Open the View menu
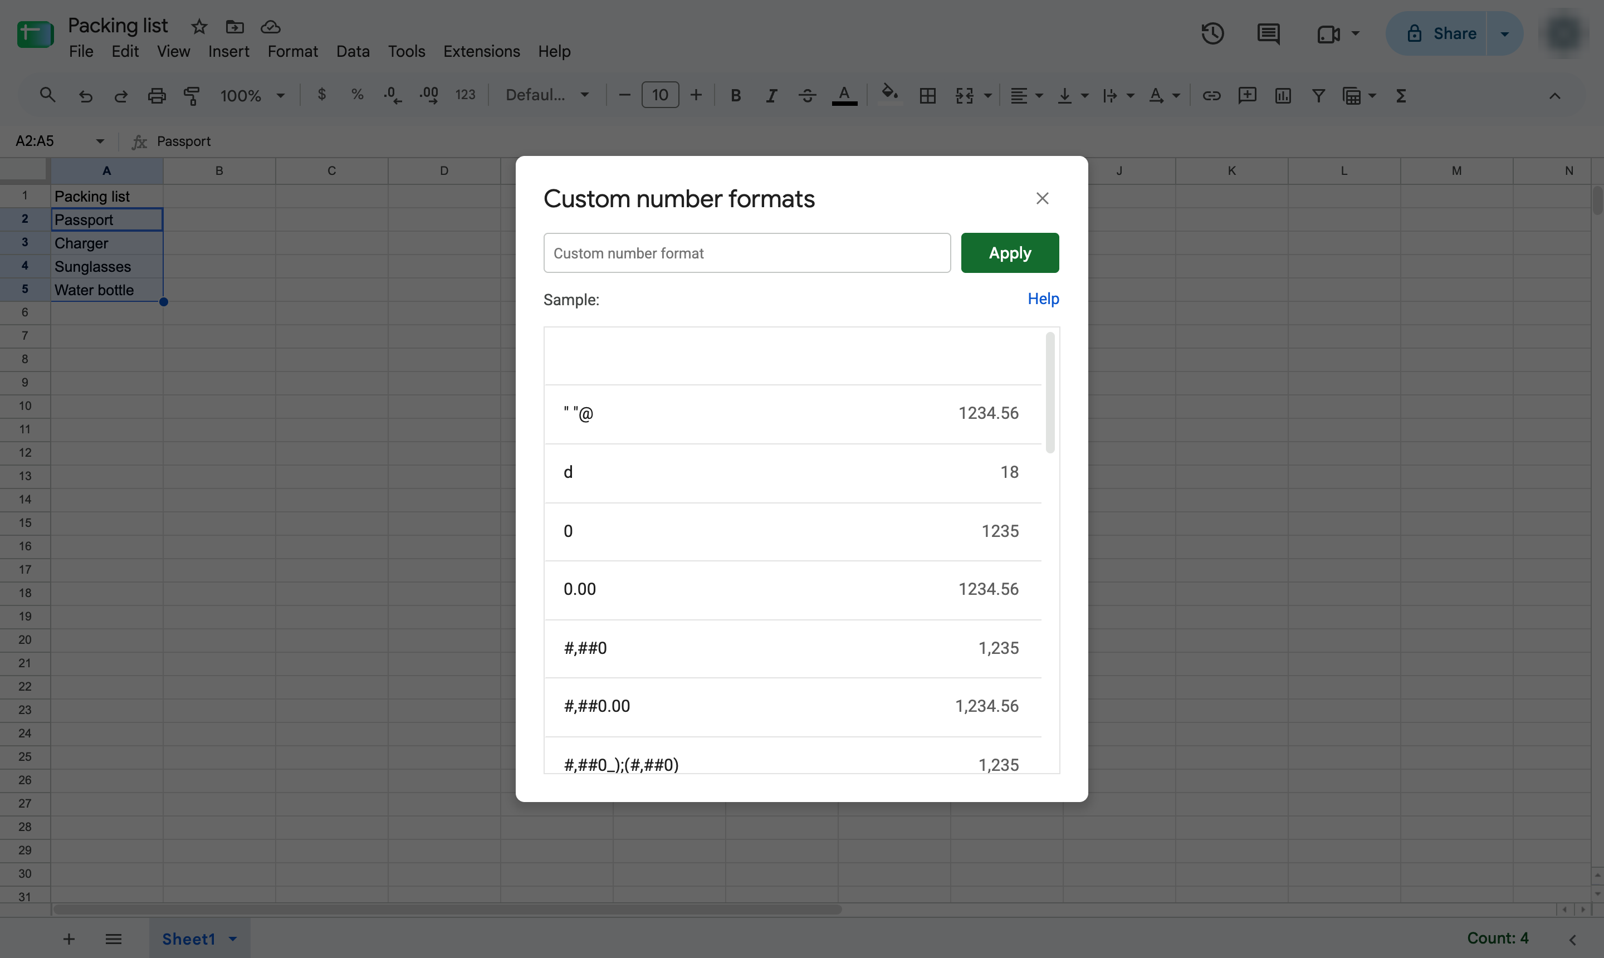The image size is (1604, 958). 174,51
